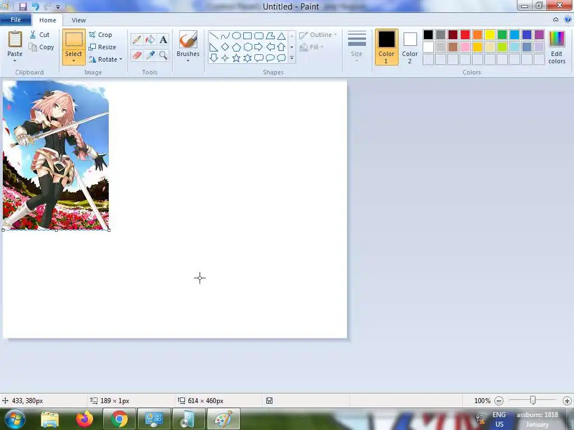Click the Undo arrow in title bar
Screen dimensions: 574x430
(35, 7)
